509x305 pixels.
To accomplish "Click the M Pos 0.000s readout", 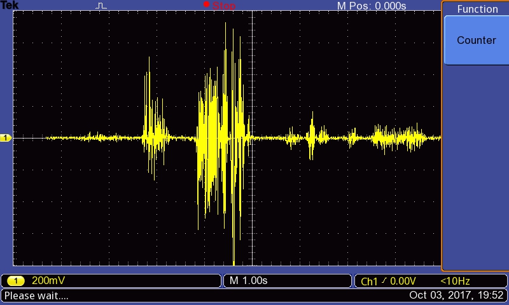I will (x=371, y=6).
